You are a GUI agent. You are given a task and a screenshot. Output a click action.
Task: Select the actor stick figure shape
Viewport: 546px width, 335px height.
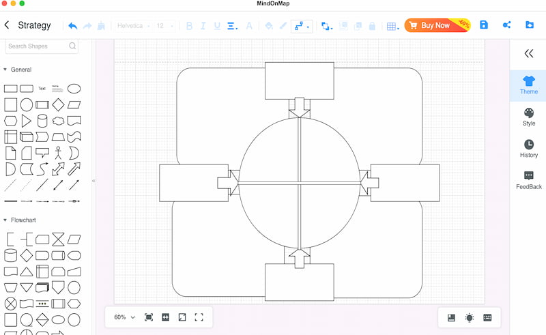tap(58, 153)
